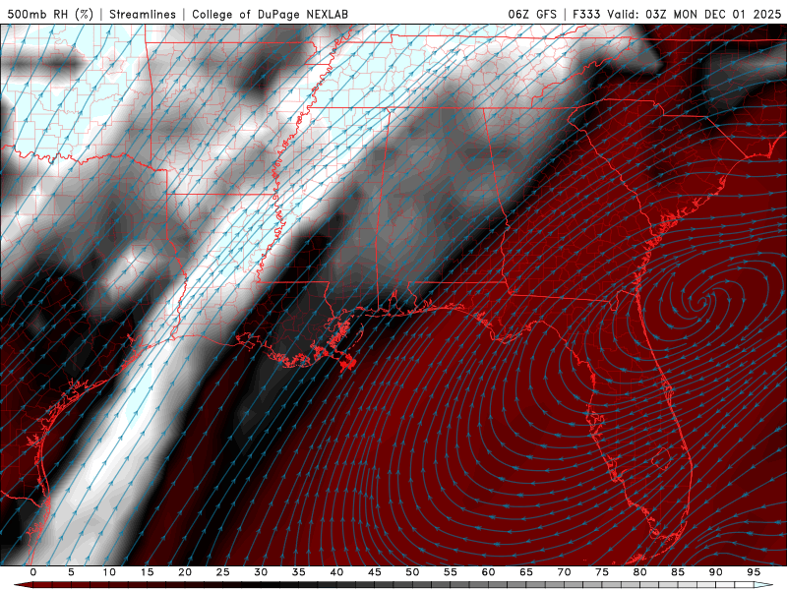Click the "60" label on color scale

click(x=488, y=572)
